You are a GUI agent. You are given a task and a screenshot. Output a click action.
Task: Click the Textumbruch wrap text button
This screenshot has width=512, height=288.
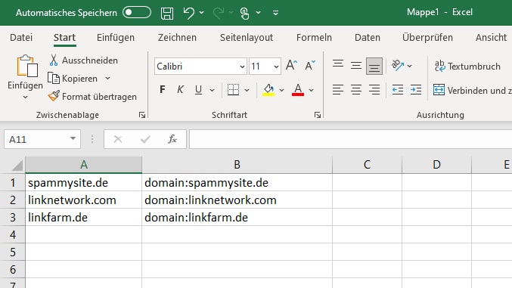pyautogui.click(x=467, y=67)
